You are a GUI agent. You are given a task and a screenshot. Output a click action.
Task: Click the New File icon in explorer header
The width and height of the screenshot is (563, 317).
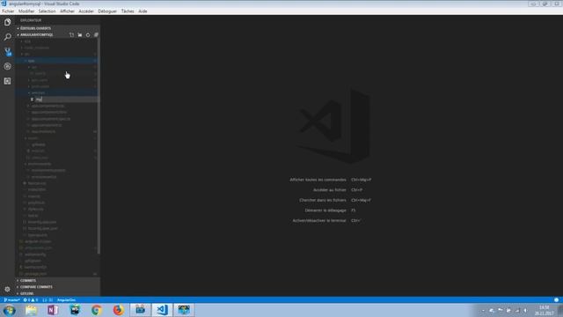(x=71, y=35)
